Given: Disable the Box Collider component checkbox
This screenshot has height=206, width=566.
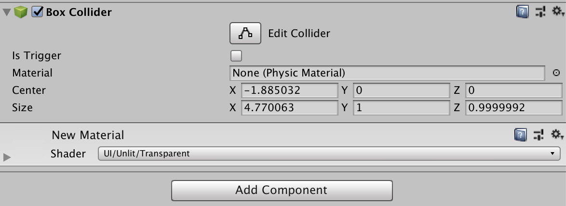Looking at the screenshot, I should (37, 12).
